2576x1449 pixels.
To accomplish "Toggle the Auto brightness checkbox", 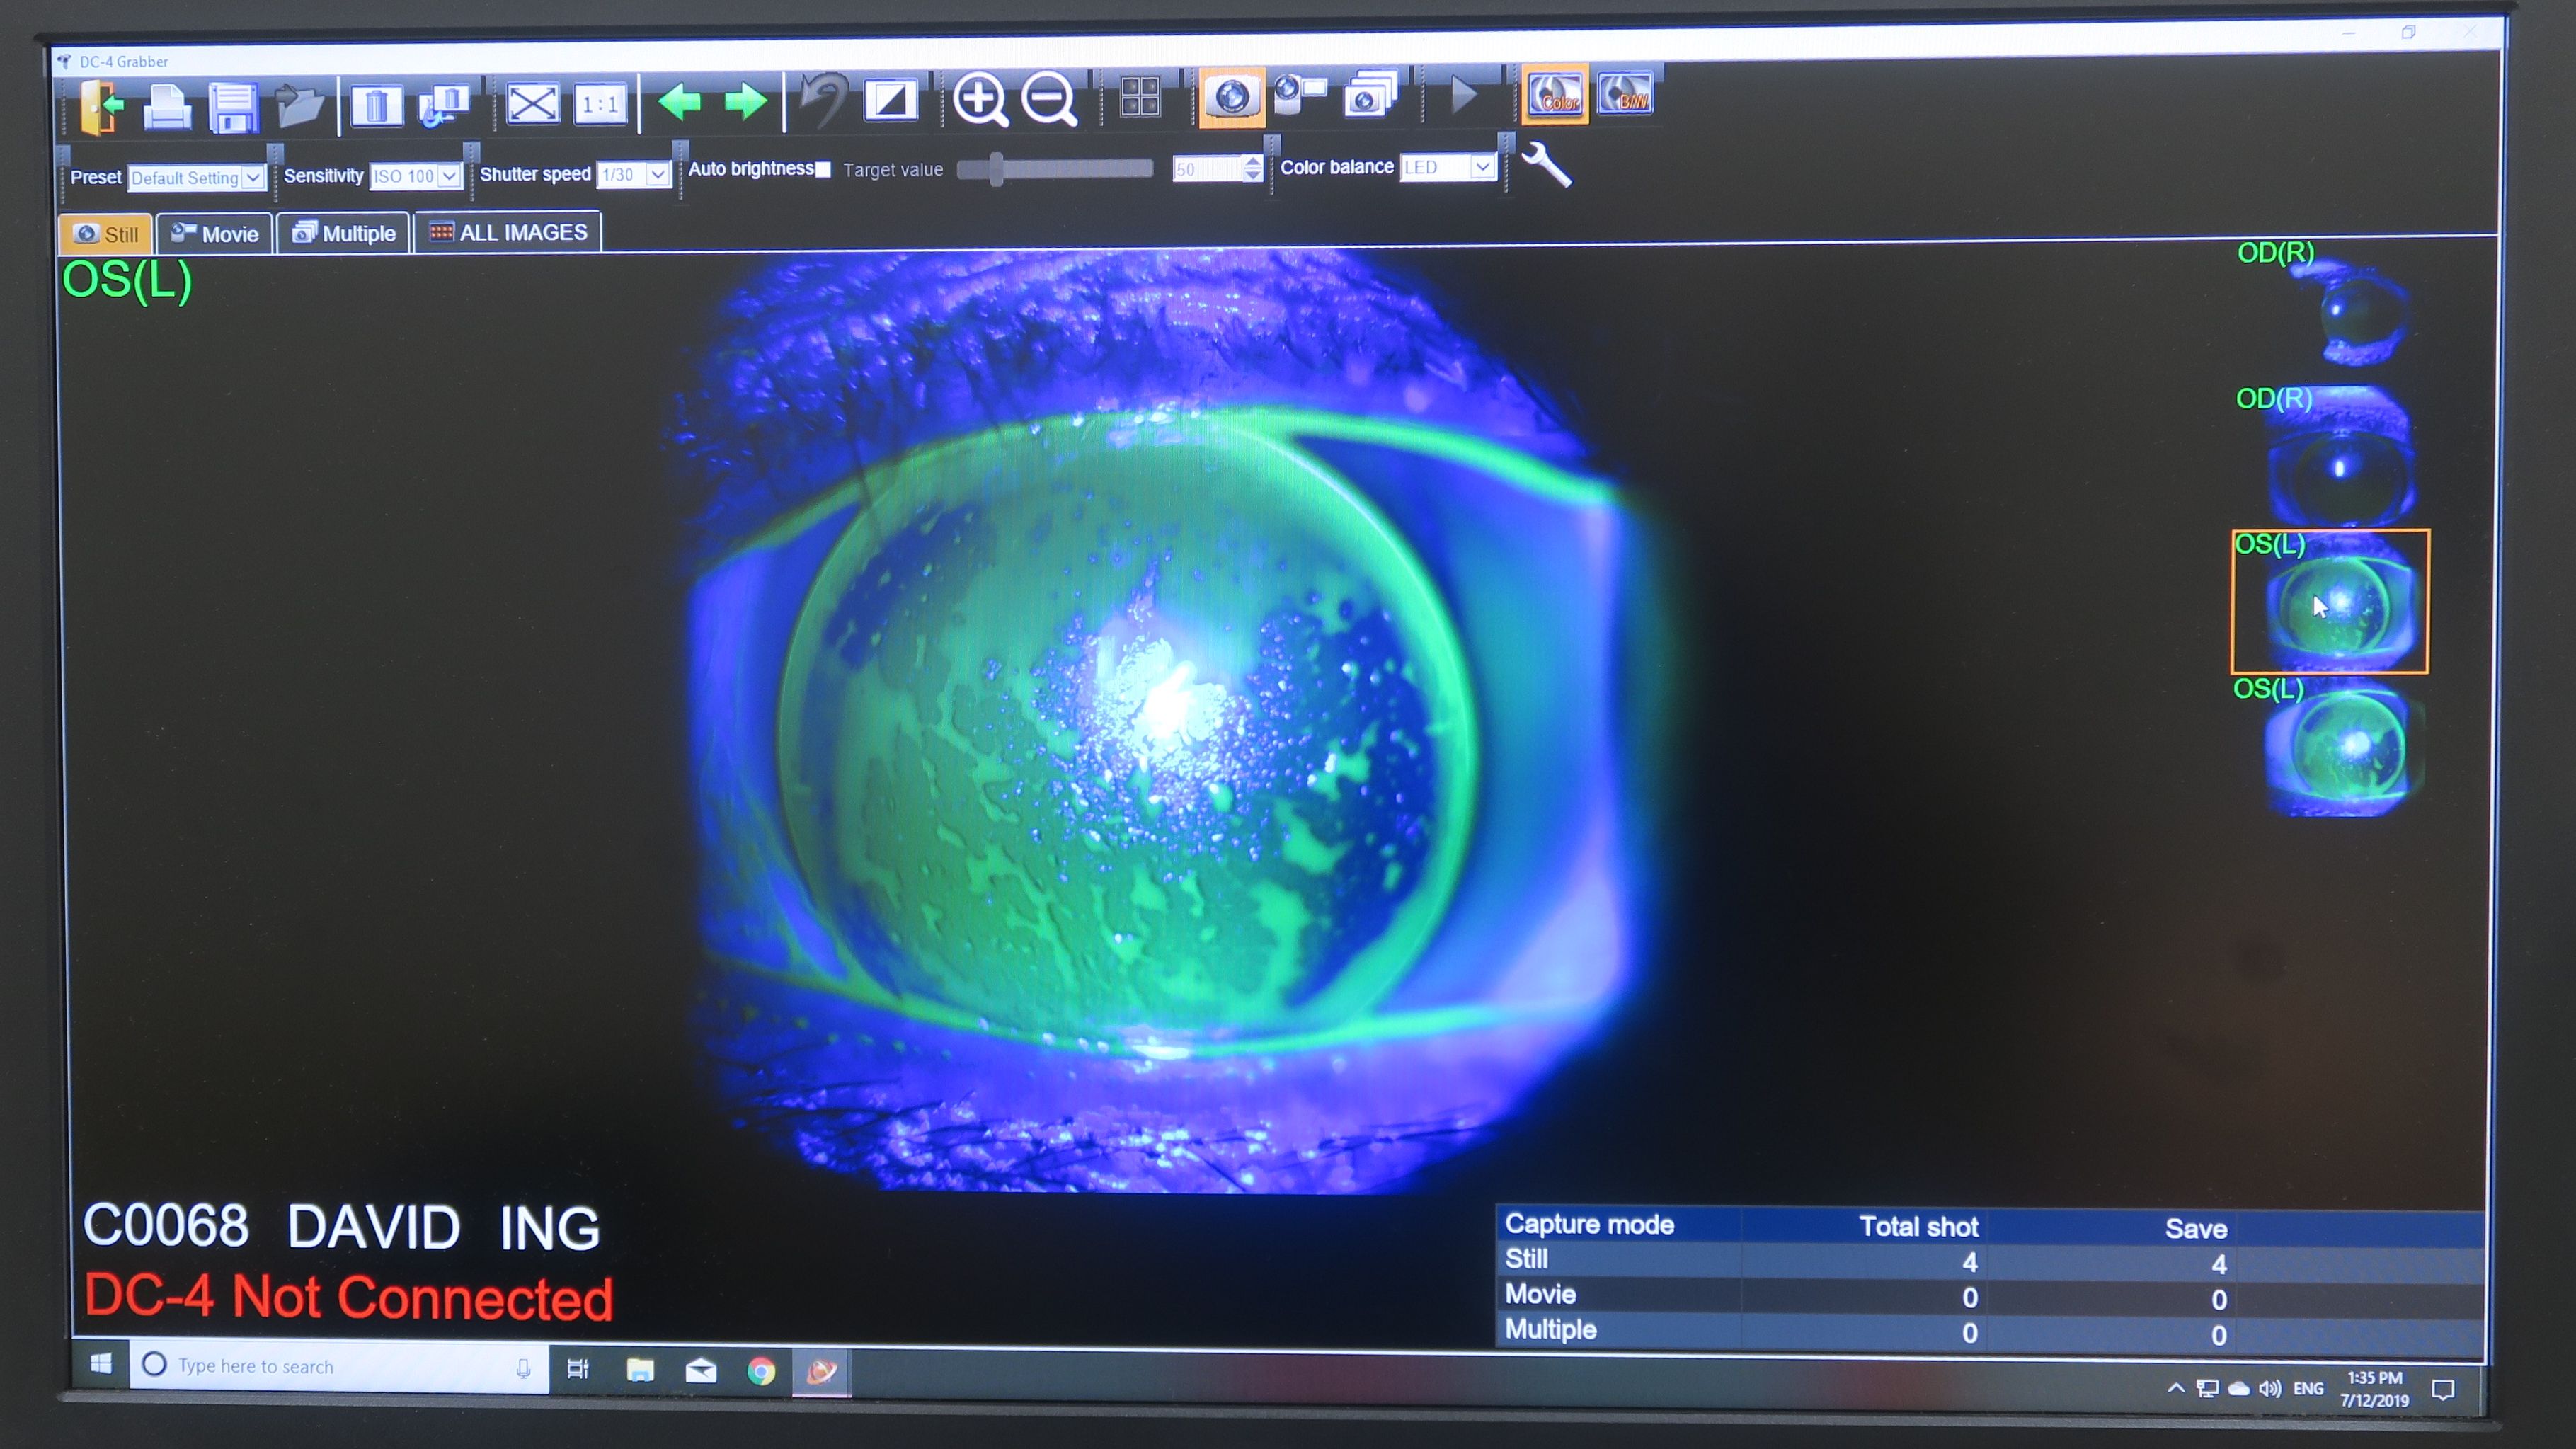I will coord(822,169).
